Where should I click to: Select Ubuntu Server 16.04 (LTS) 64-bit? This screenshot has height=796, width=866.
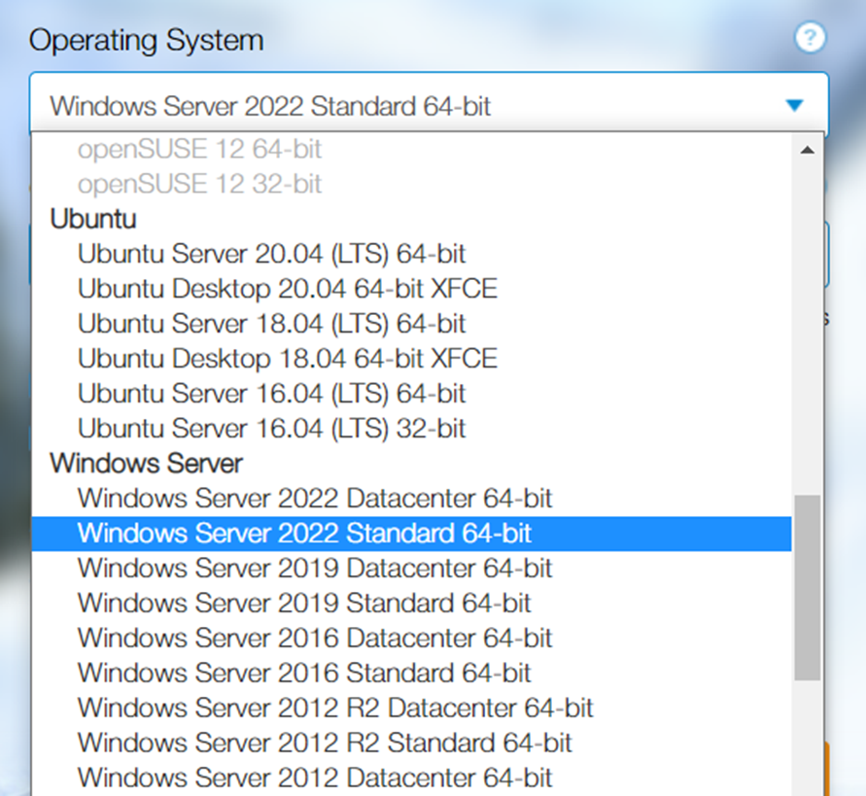point(411,394)
